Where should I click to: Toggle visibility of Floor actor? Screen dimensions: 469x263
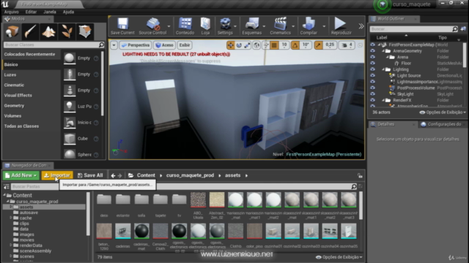click(x=373, y=64)
